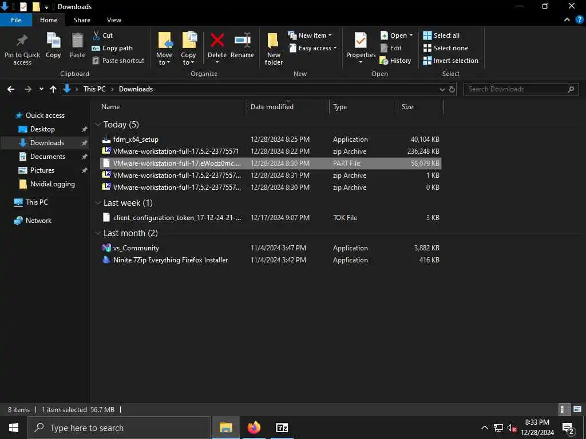Click the muted volume tray icon
This screenshot has height=439, width=586.
pos(512,428)
